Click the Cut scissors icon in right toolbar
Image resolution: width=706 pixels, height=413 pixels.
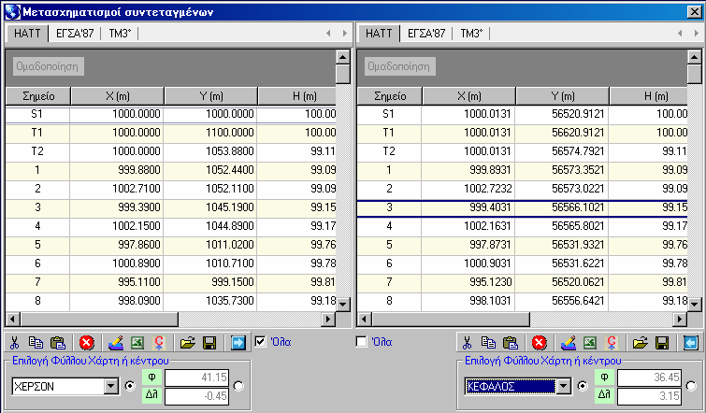click(467, 343)
